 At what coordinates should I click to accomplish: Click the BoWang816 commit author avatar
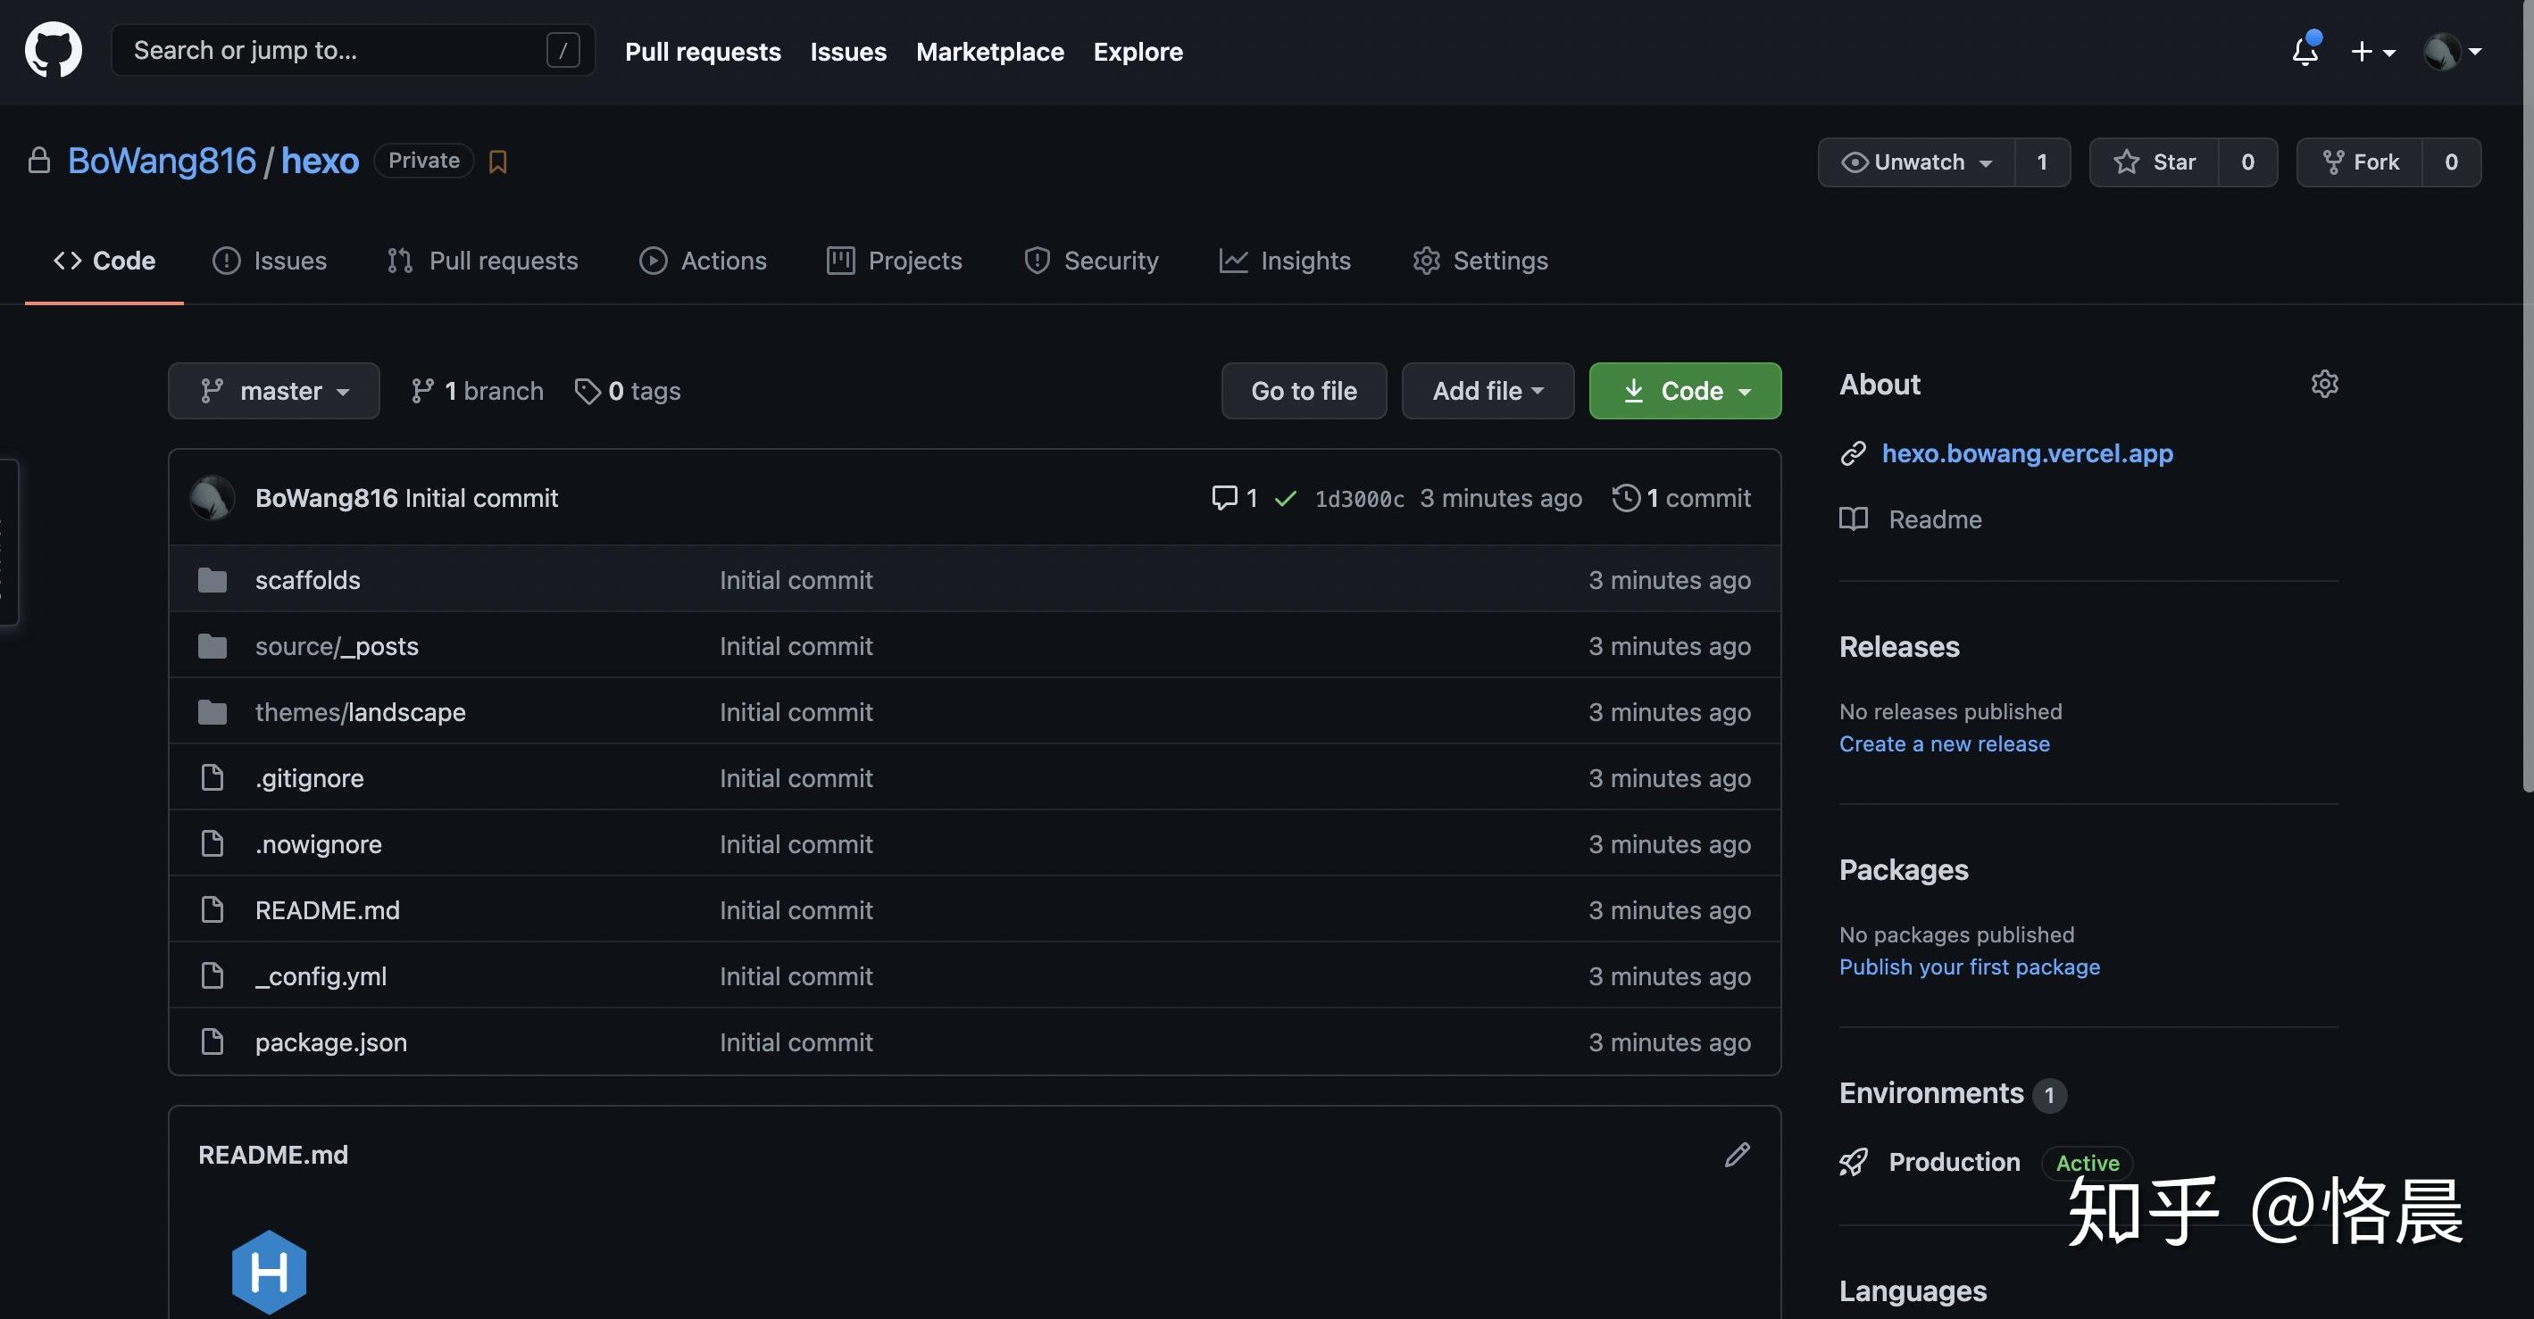[212, 497]
